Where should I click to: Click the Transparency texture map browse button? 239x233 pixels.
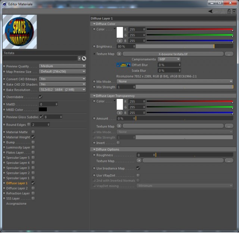click(229, 126)
